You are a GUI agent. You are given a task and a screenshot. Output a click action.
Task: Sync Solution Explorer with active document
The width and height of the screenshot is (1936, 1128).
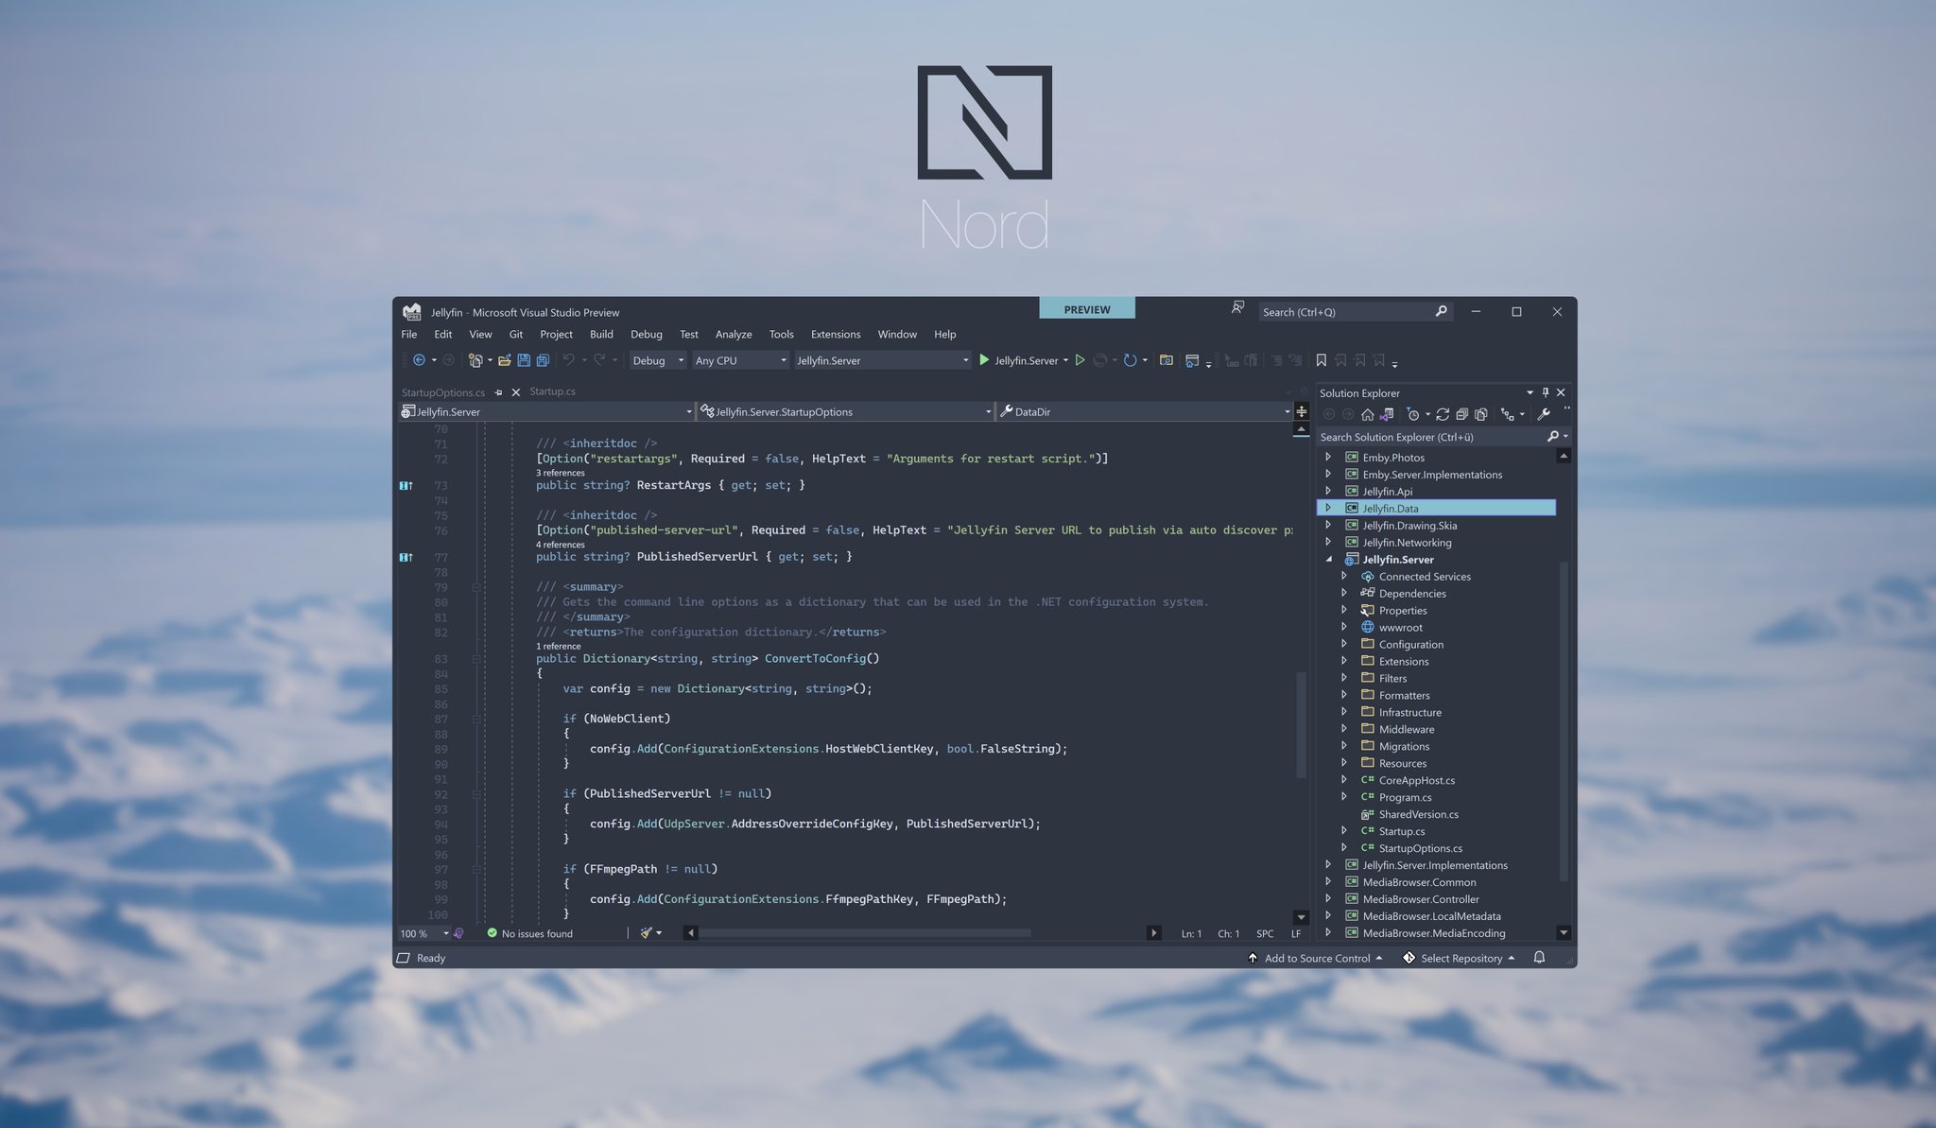[1385, 414]
